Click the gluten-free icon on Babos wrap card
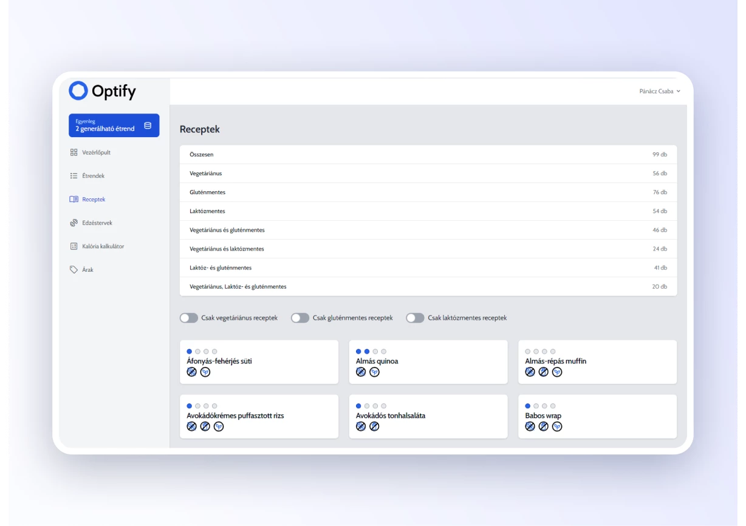 click(x=530, y=427)
